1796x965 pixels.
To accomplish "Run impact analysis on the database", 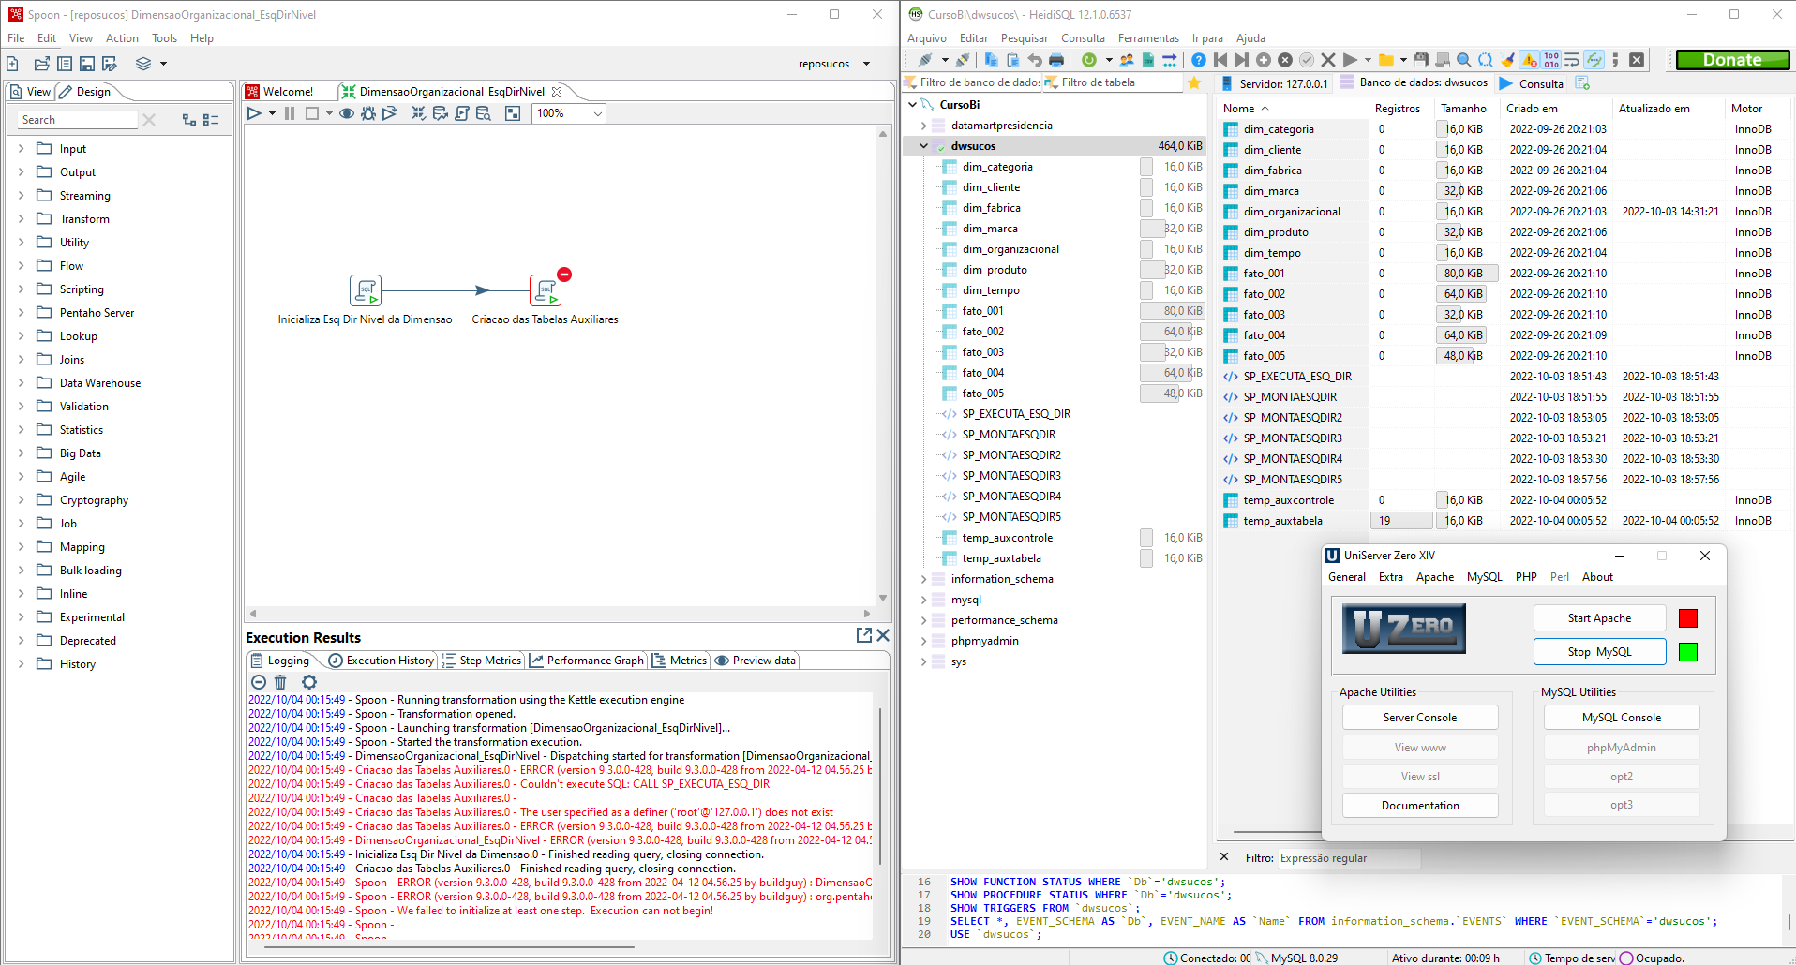I will pyautogui.click(x=440, y=113).
